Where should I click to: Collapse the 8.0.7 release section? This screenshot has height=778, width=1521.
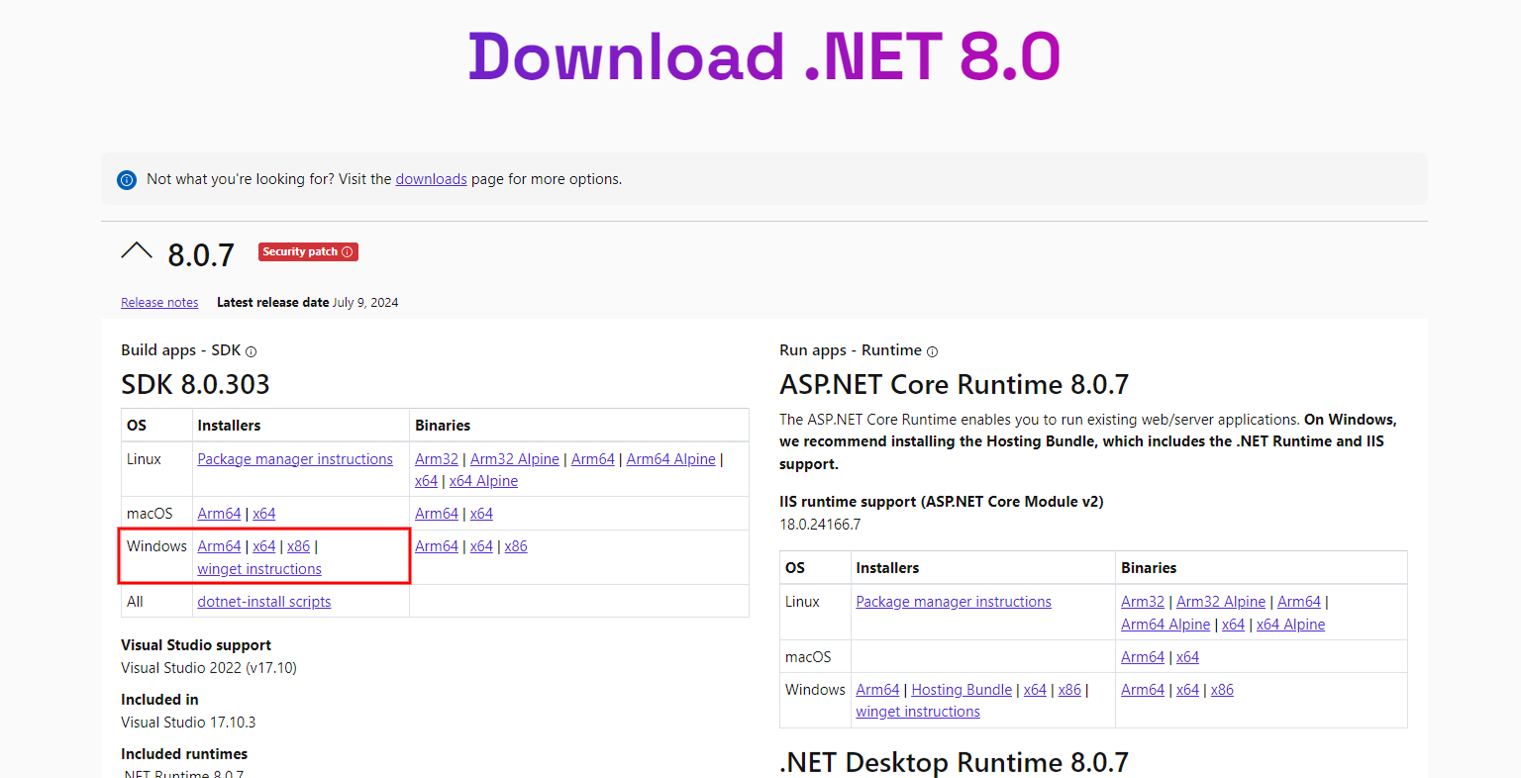[x=137, y=251]
